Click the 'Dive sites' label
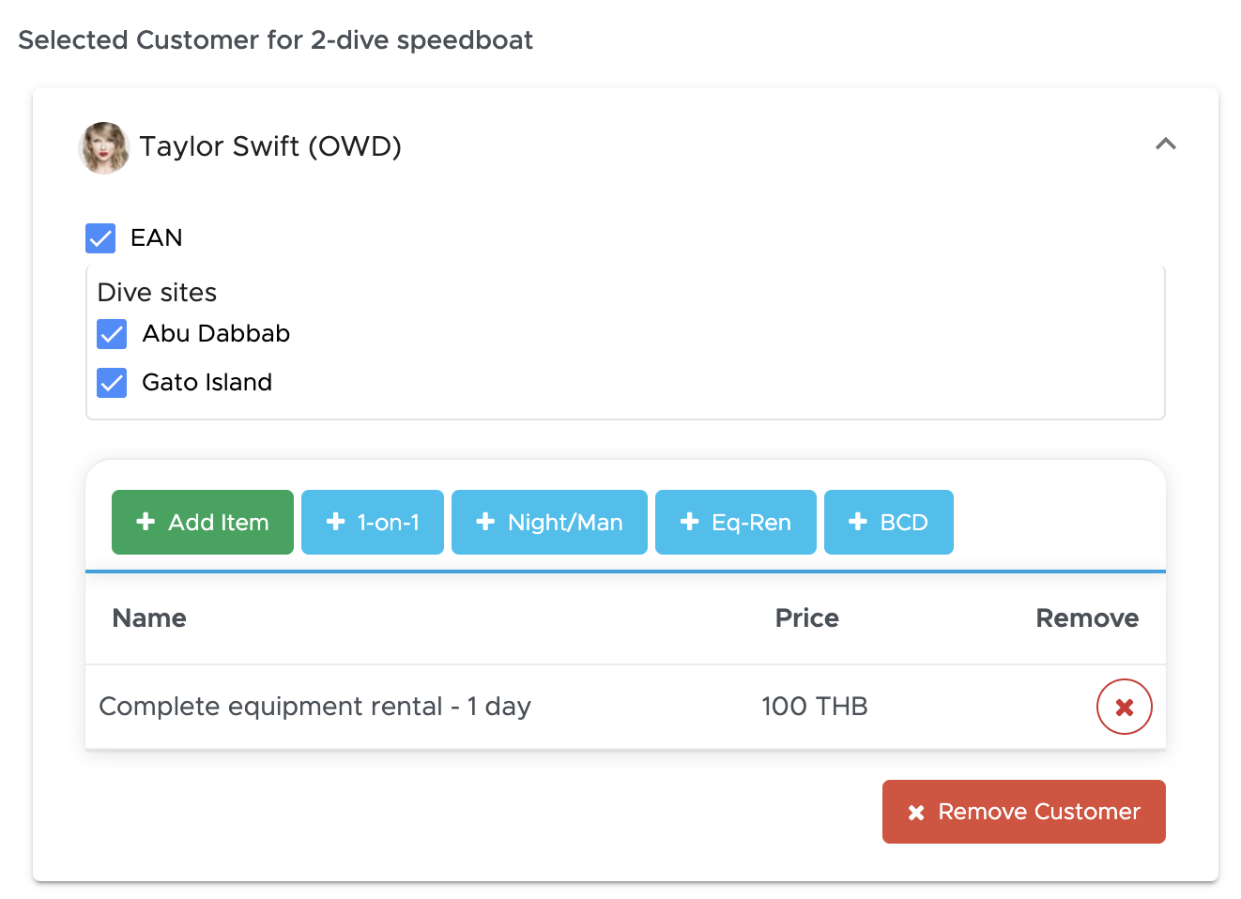The width and height of the screenshot is (1241, 899). click(157, 293)
